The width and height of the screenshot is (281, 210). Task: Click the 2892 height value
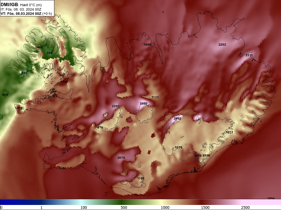[177, 118]
